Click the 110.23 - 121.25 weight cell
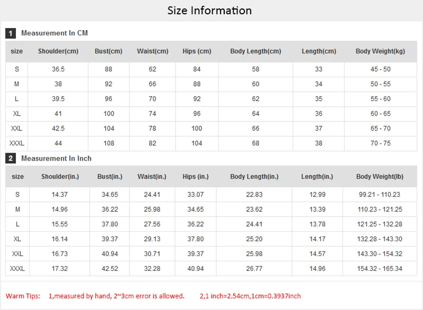The image size is (423, 310). pyautogui.click(x=380, y=209)
